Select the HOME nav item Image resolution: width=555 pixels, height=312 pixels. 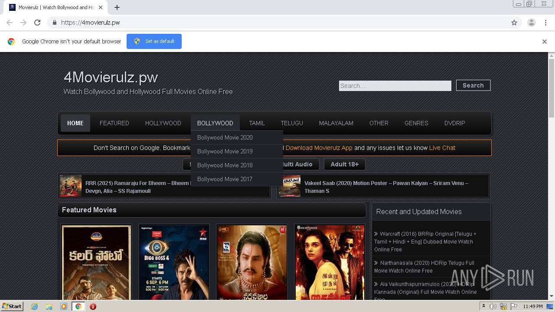(x=75, y=123)
